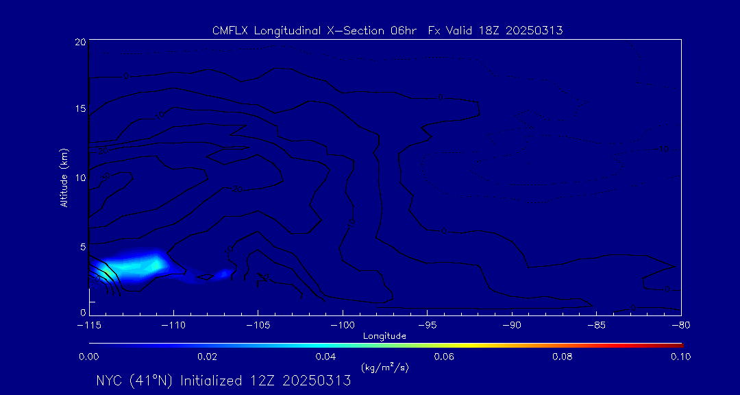
Task: Click the altitude axis tick label 5
Action: coord(83,246)
